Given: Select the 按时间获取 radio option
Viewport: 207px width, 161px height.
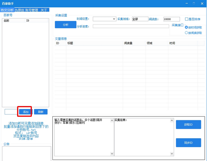Looking at the screenshot, I should point(187,27).
